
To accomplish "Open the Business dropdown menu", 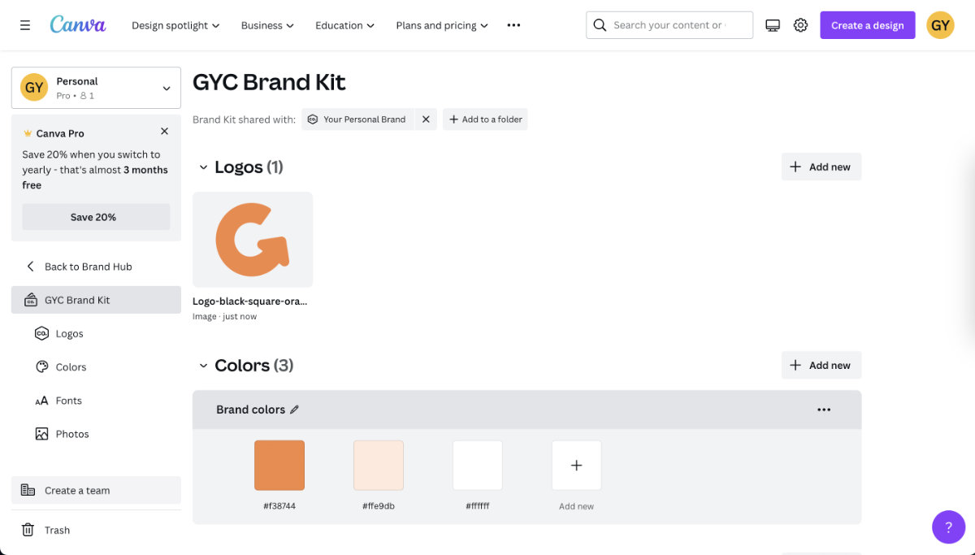I will [x=267, y=25].
